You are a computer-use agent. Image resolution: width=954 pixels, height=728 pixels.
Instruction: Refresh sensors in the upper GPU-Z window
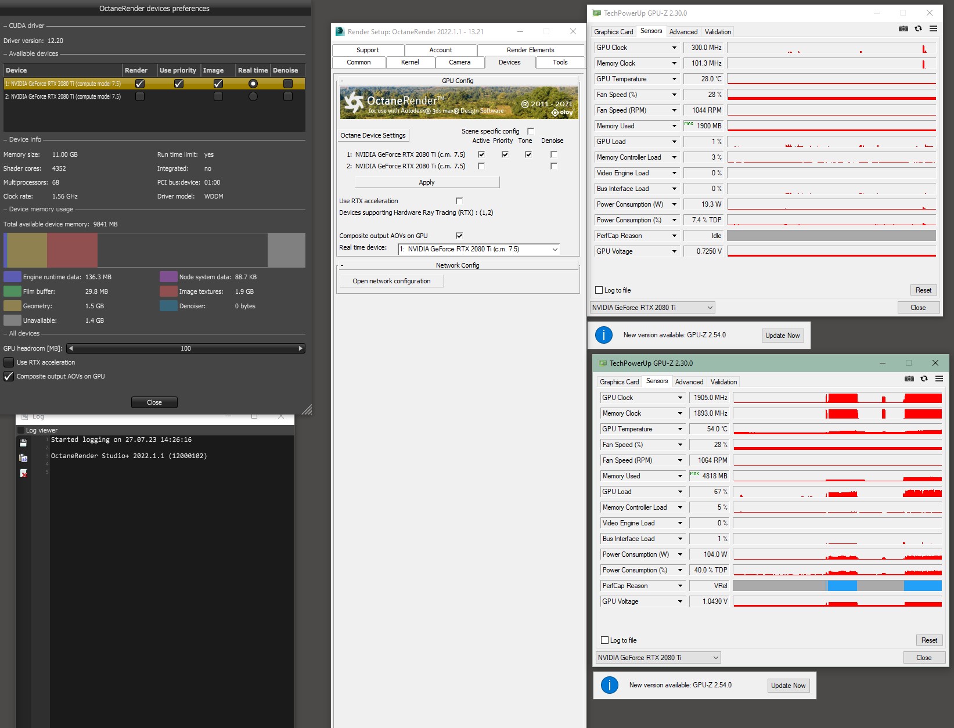click(918, 29)
